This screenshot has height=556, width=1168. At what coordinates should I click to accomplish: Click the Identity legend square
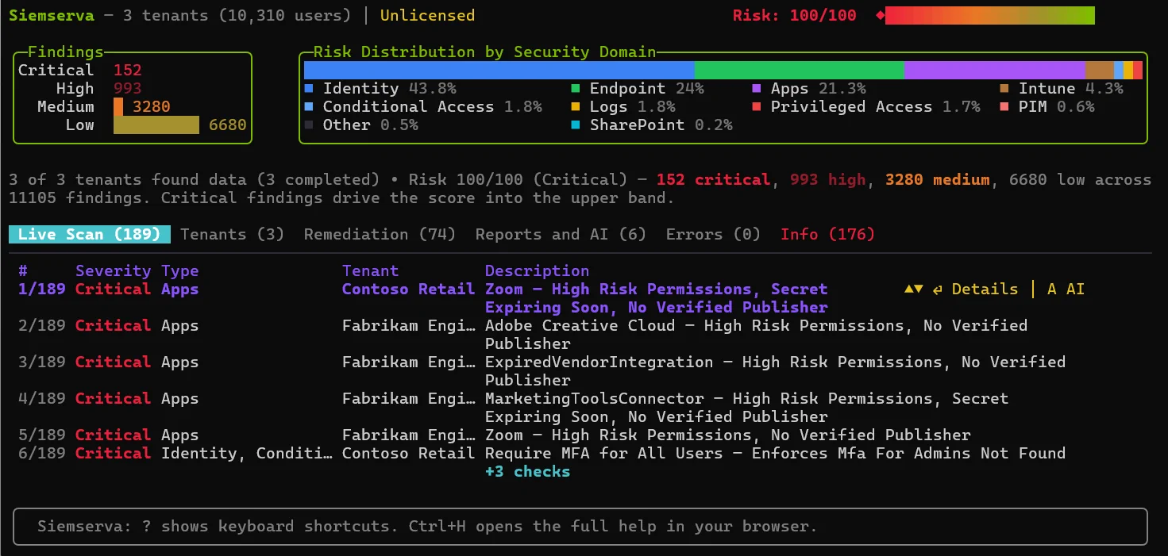tap(309, 88)
